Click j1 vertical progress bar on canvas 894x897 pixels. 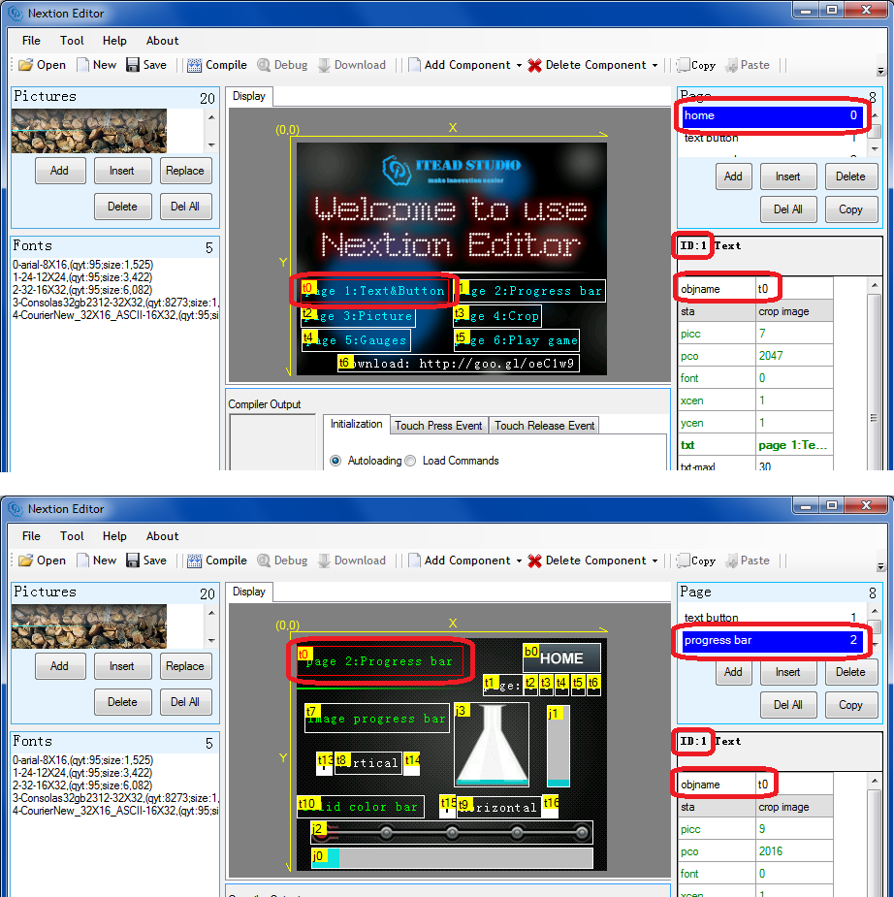coord(559,747)
